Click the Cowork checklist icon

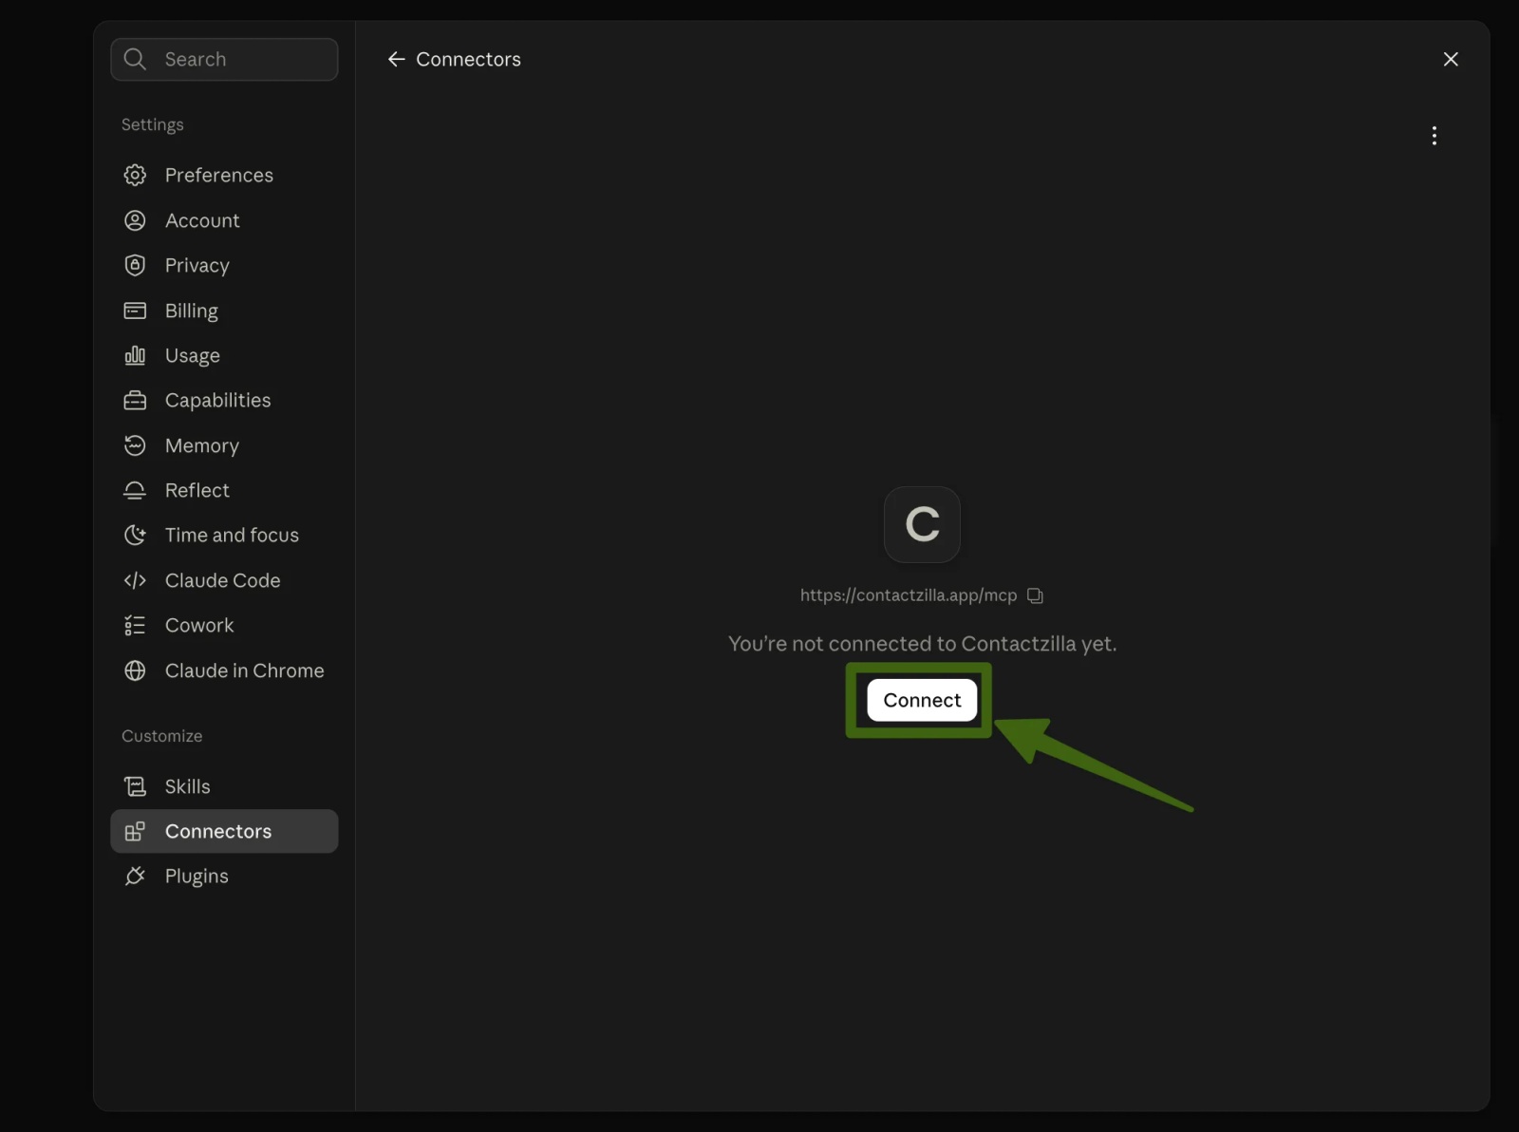click(x=135, y=625)
